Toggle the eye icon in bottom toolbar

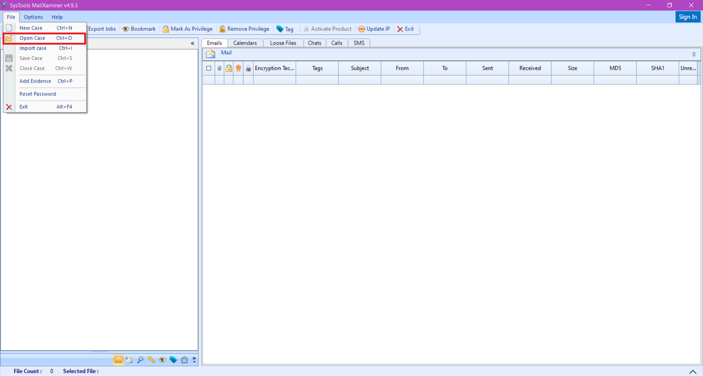(x=162, y=360)
